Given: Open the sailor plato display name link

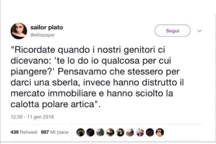Looking at the screenshot, I should [47, 27].
